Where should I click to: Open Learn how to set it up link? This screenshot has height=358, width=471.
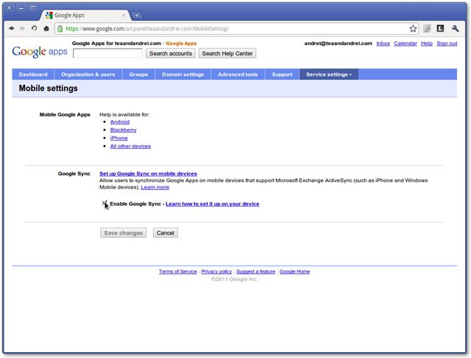pos(213,204)
